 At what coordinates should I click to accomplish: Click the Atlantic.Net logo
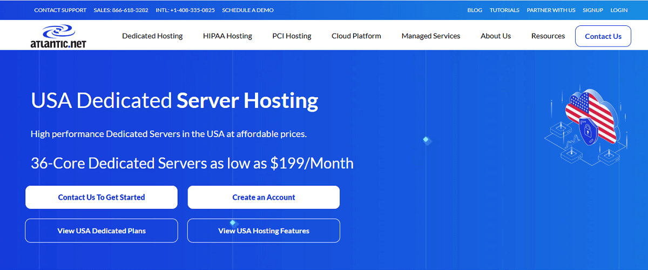click(58, 36)
